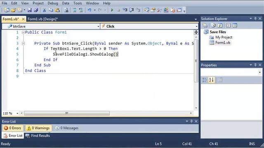The image size is (264, 148).
Task: Toggle auto-hide pin on Properties panel
Action: pyautogui.click(x=255, y=65)
